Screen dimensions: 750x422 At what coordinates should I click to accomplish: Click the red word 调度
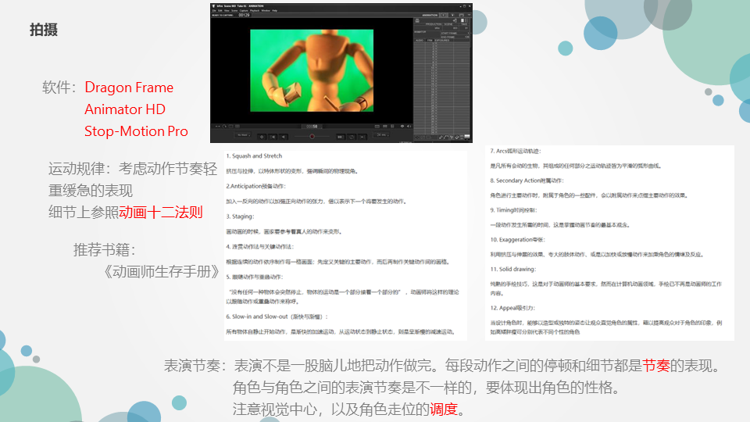444,409
